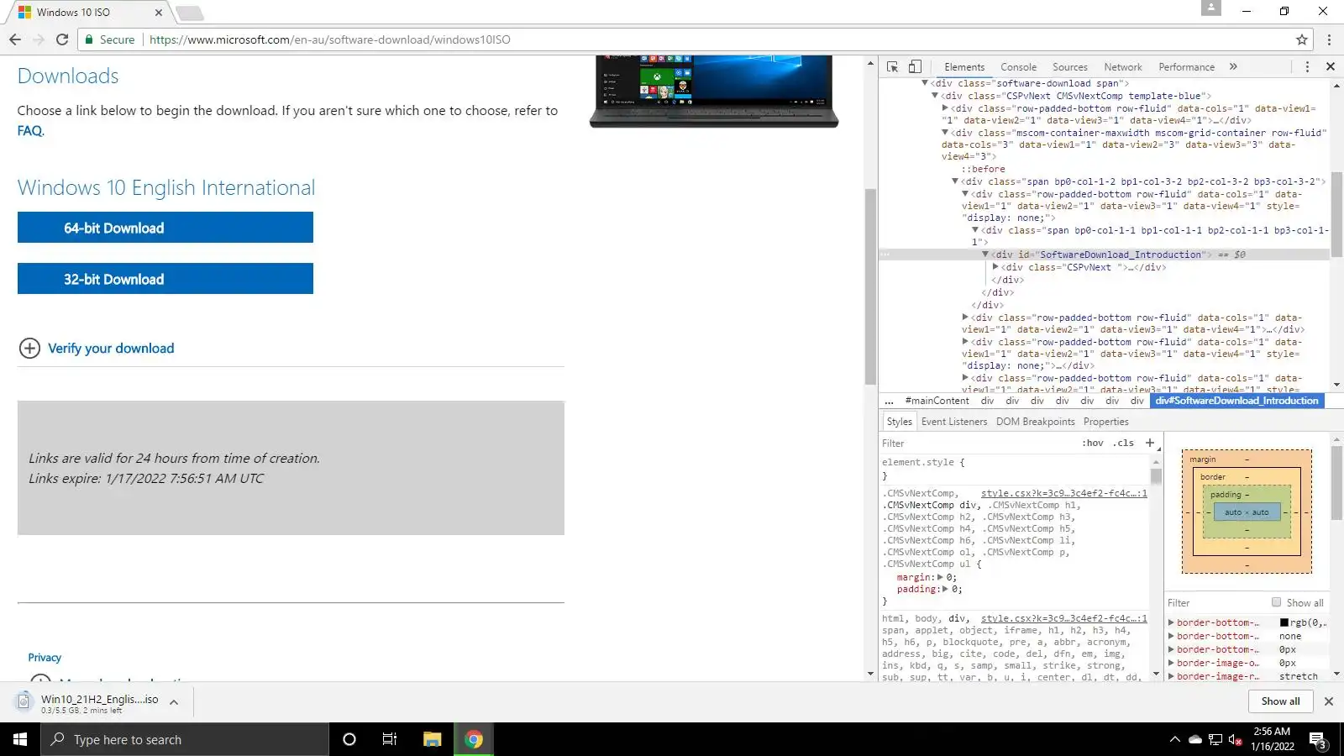This screenshot has height=756, width=1344.
Task: Open the Windows Start menu
Action: click(20, 739)
